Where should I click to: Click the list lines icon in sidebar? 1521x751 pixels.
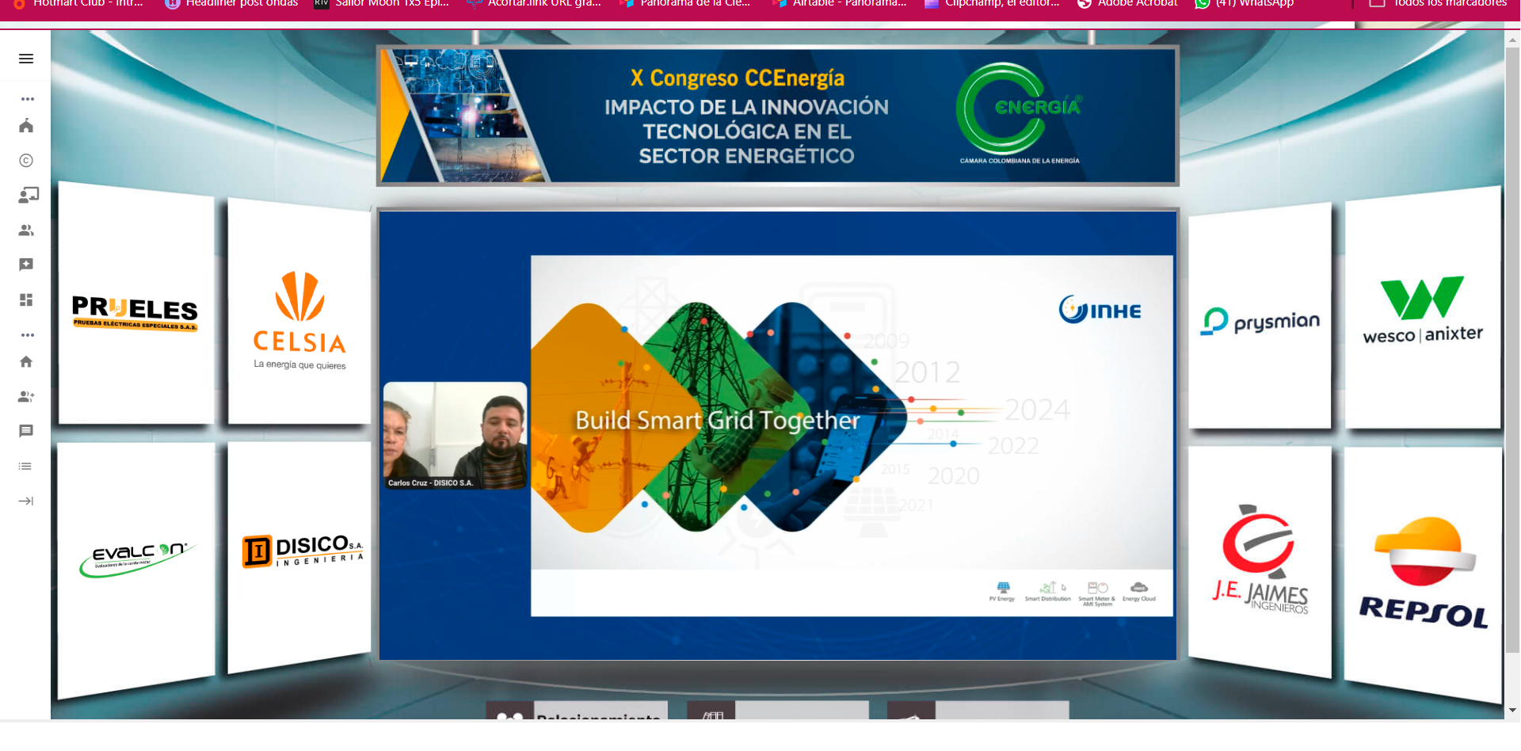tap(26, 467)
